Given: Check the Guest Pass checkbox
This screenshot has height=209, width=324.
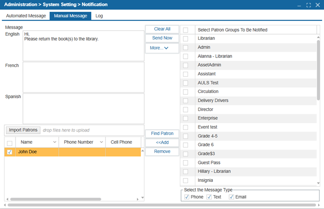Looking at the screenshot, I should pyautogui.click(x=186, y=163).
